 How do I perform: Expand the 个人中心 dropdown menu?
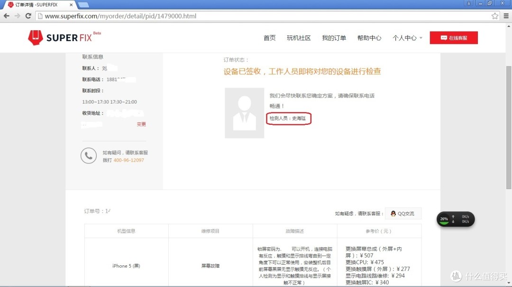tap(407, 38)
